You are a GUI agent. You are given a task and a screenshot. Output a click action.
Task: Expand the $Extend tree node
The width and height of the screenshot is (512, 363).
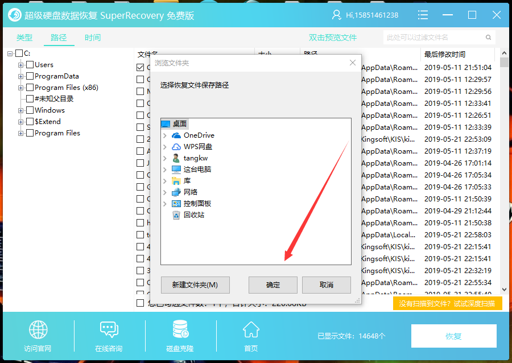pyautogui.click(x=20, y=122)
